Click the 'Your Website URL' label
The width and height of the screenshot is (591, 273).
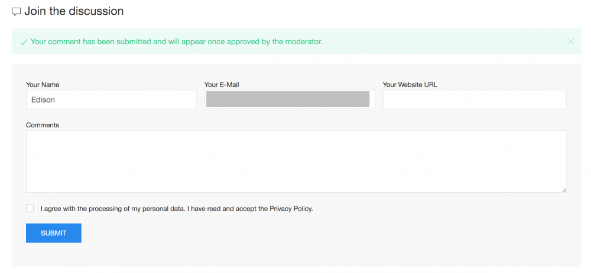(x=410, y=85)
